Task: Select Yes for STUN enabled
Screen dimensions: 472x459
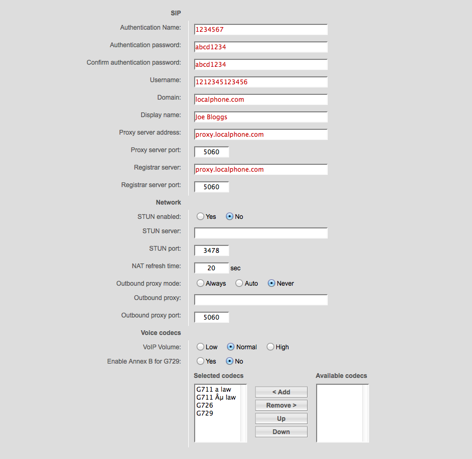Action: coord(200,217)
